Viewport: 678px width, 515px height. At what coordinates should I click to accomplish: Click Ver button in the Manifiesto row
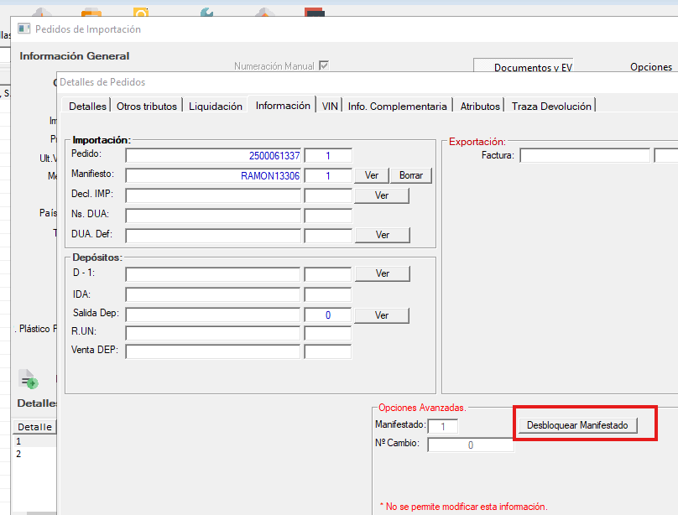pyautogui.click(x=372, y=176)
